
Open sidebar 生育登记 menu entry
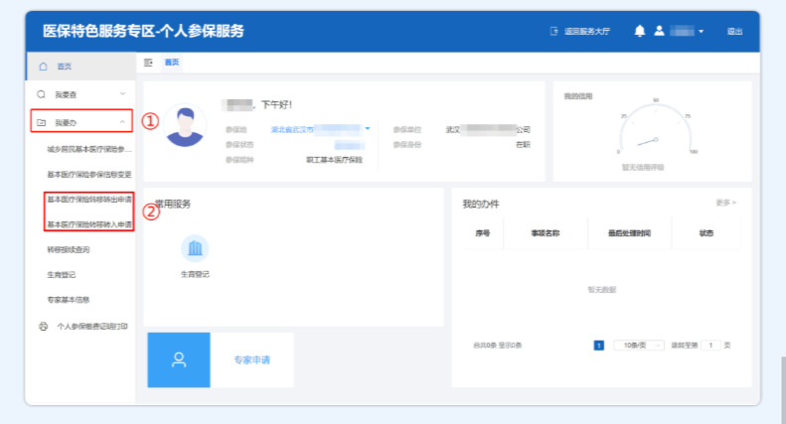[x=62, y=274]
